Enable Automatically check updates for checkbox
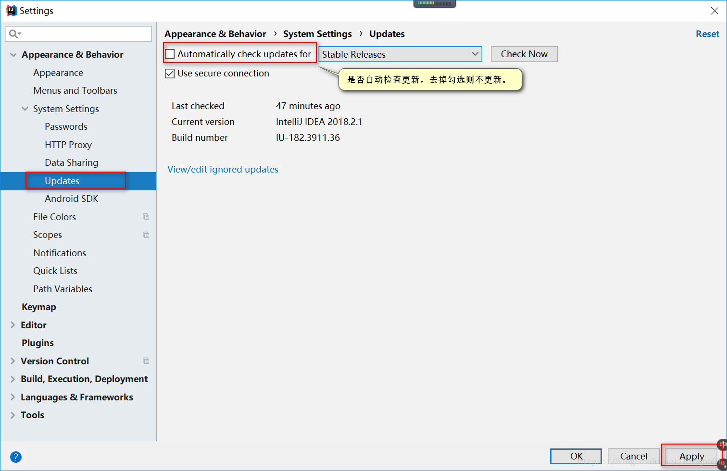727x471 pixels. (x=170, y=54)
